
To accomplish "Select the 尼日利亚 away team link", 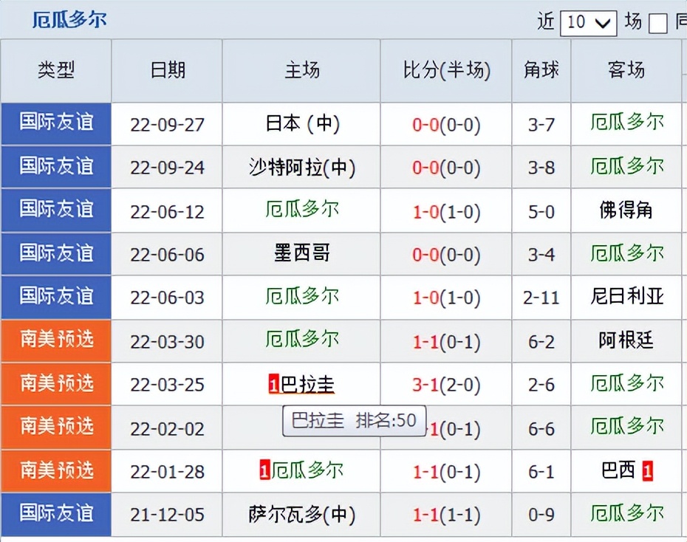I will pos(626,298).
